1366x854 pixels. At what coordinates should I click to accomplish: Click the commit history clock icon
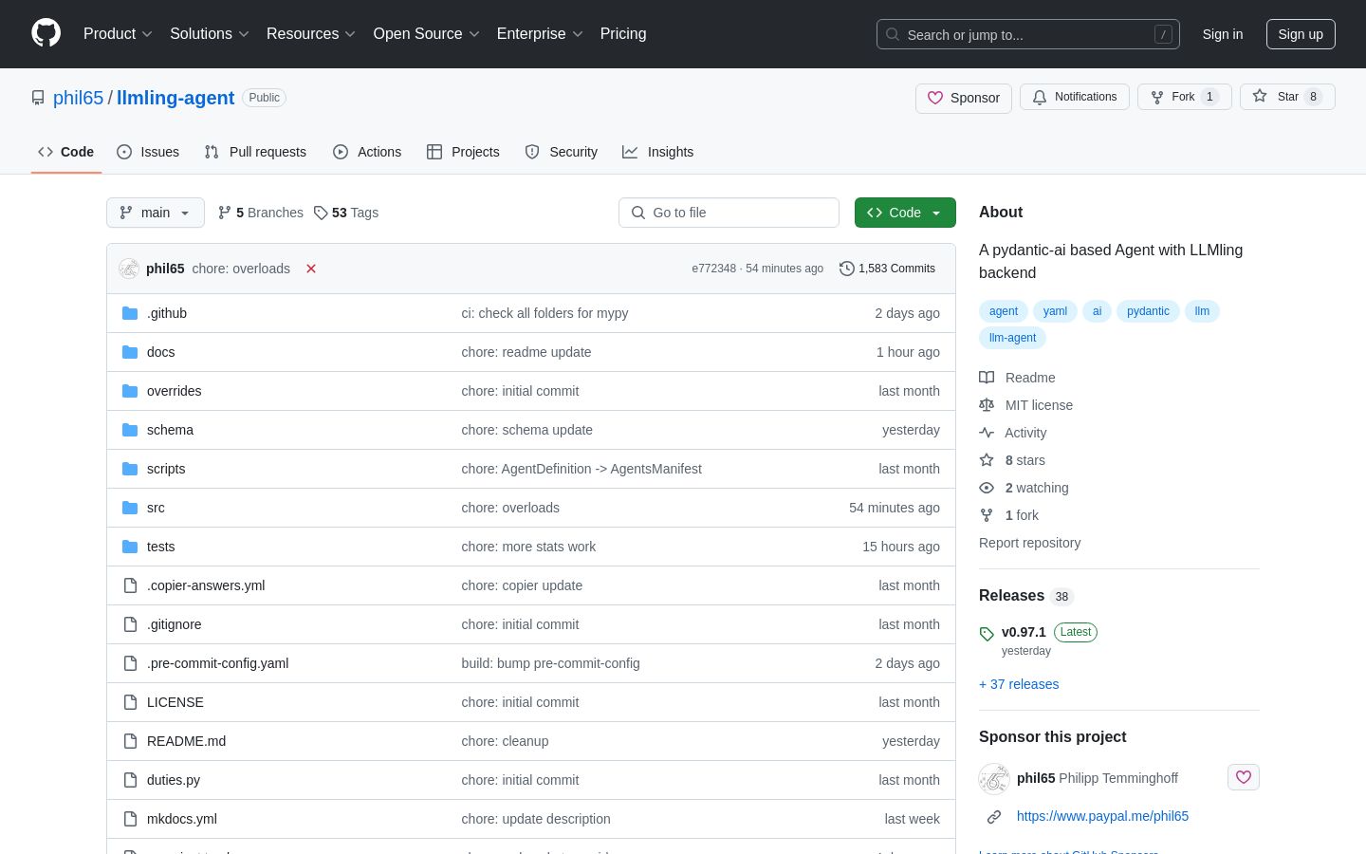point(847,269)
